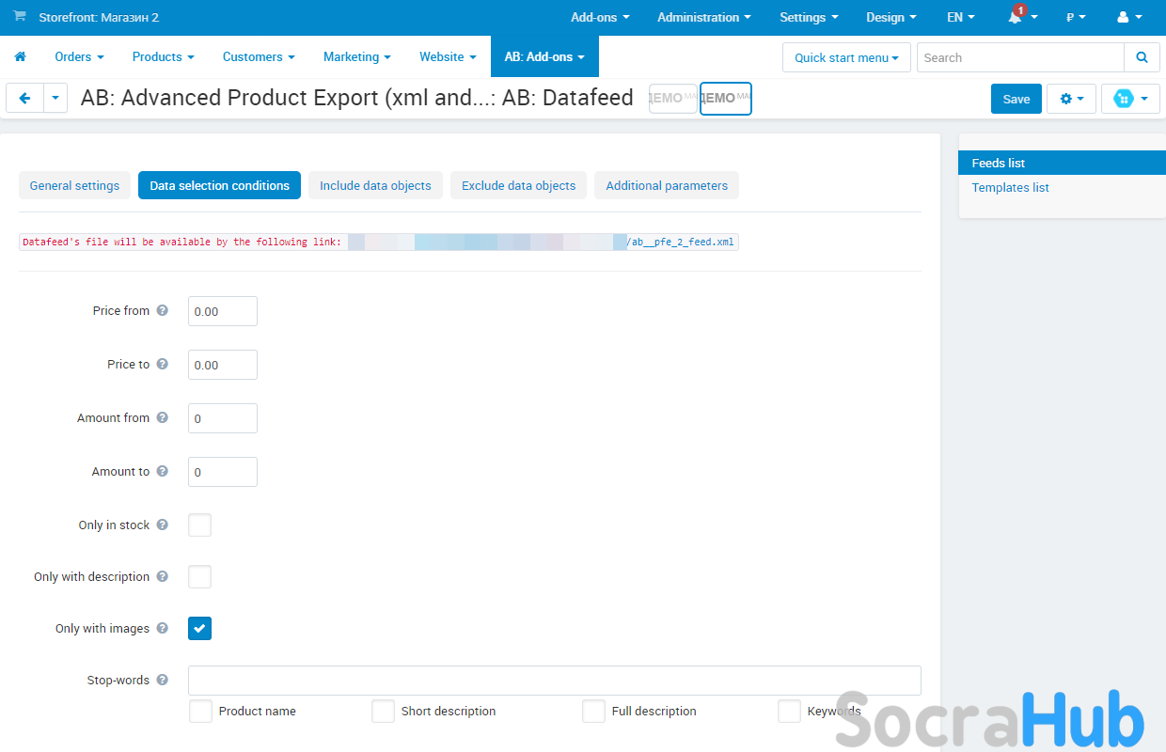The height and width of the screenshot is (752, 1166).
Task: Open the Products menu
Action: (x=164, y=57)
